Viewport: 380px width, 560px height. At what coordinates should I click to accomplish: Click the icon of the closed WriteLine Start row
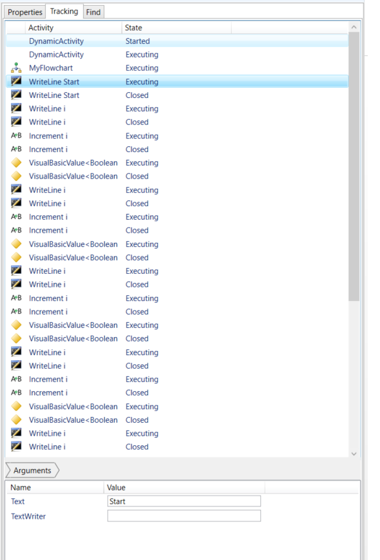(x=16, y=95)
